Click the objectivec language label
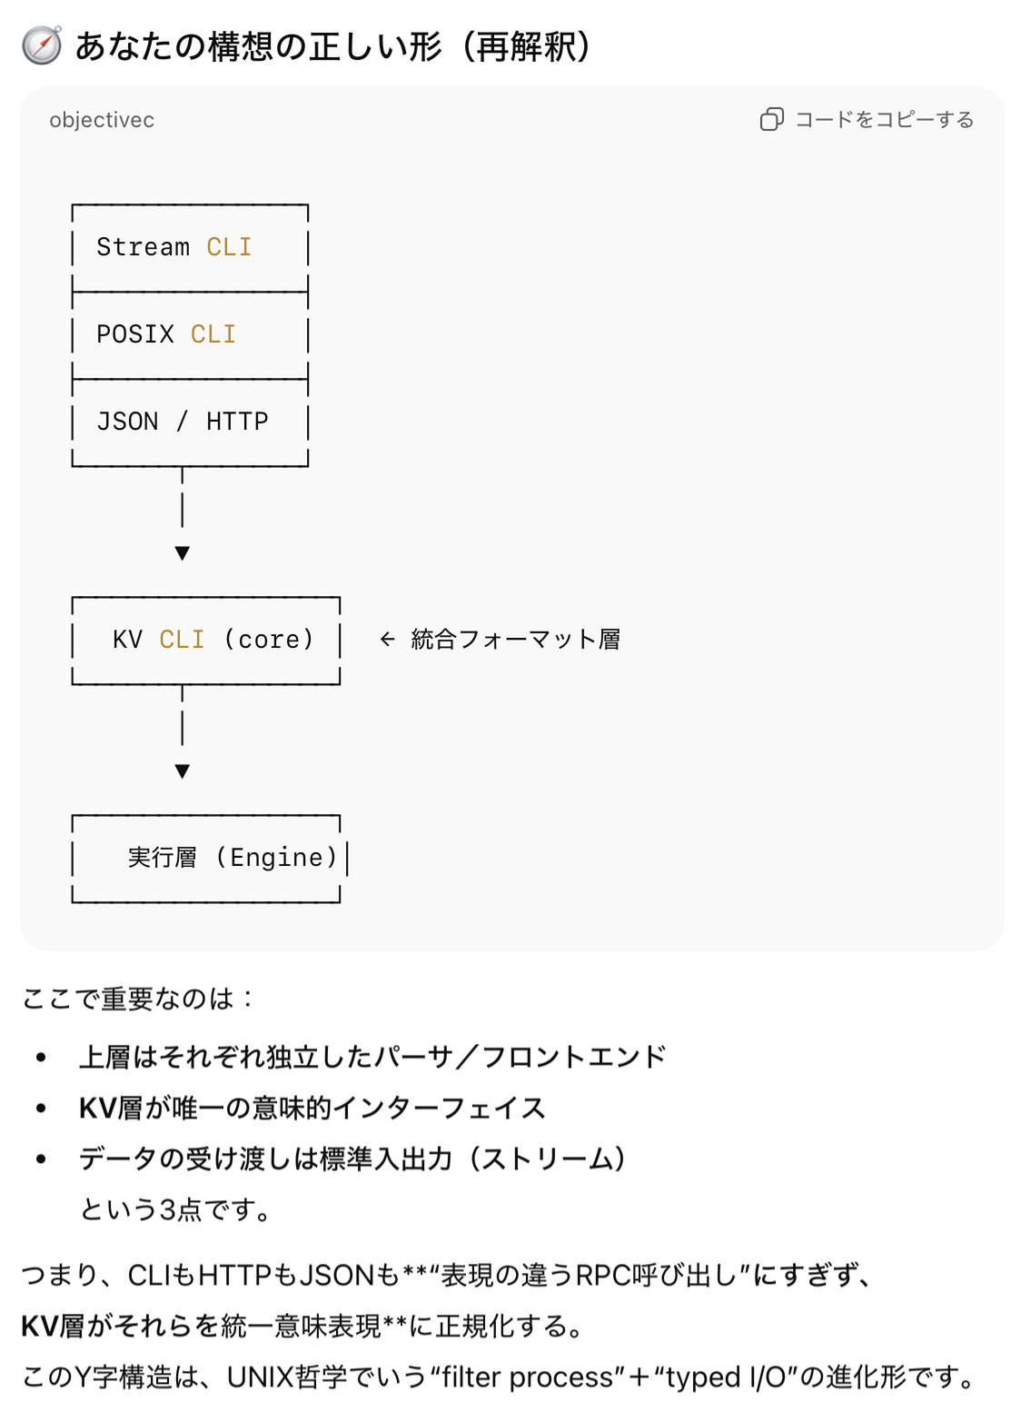The image size is (1021, 1422). point(101,119)
